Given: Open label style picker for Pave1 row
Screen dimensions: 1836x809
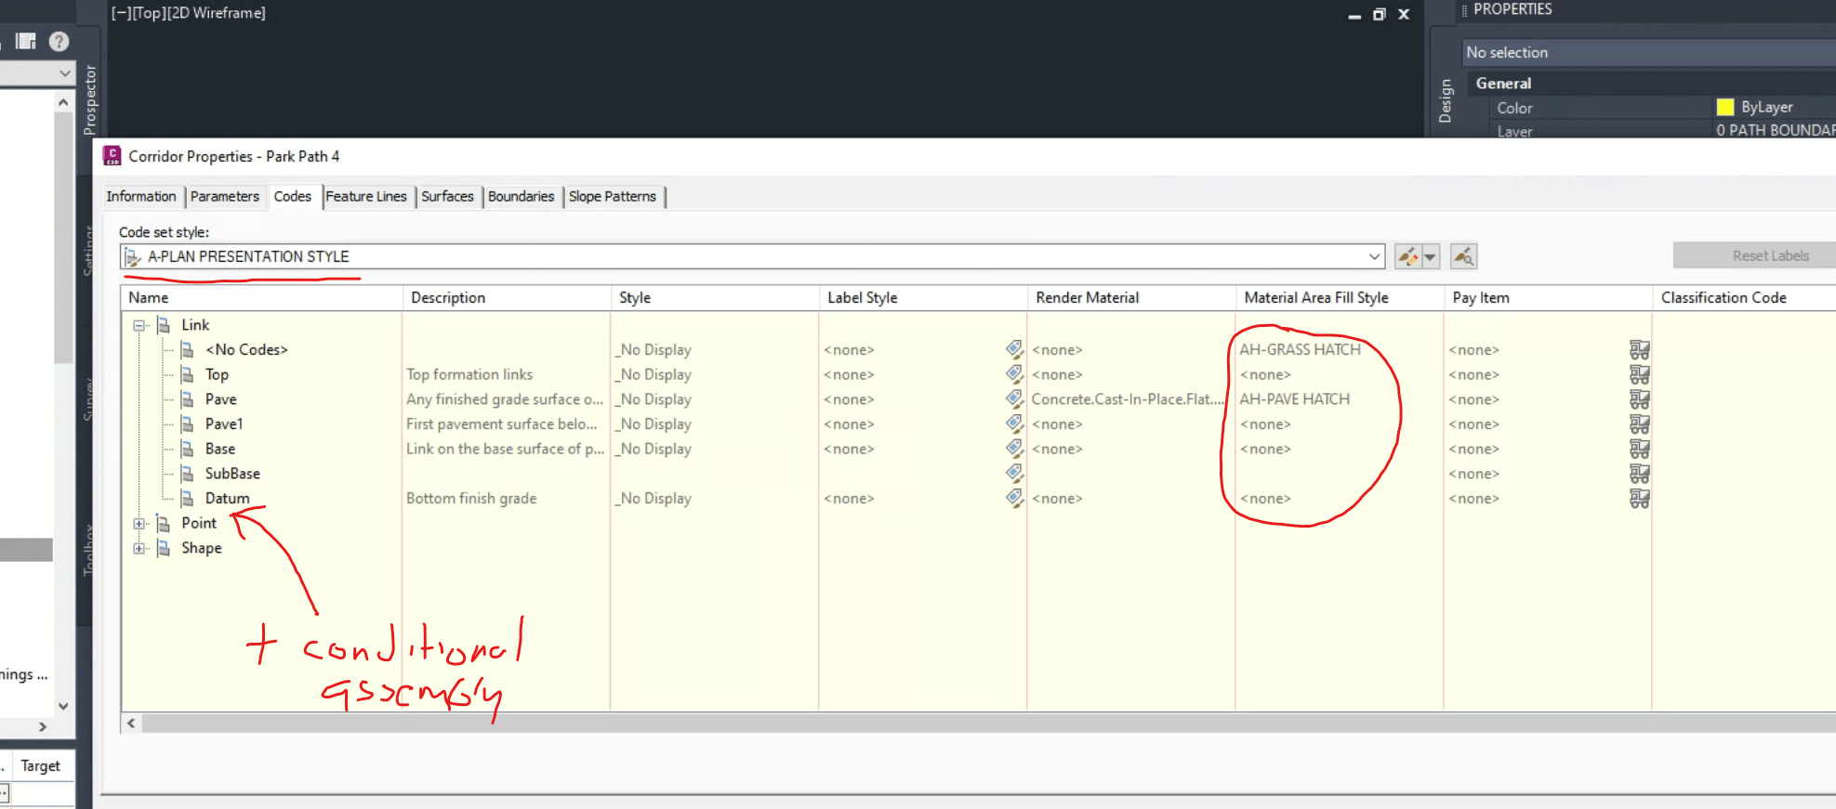Looking at the screenshot, I should point(1014,424).
